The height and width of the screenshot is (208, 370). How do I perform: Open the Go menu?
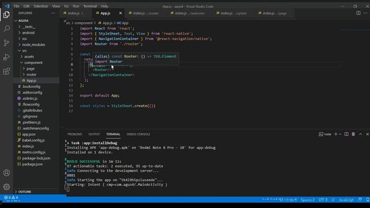pos(66,6)
